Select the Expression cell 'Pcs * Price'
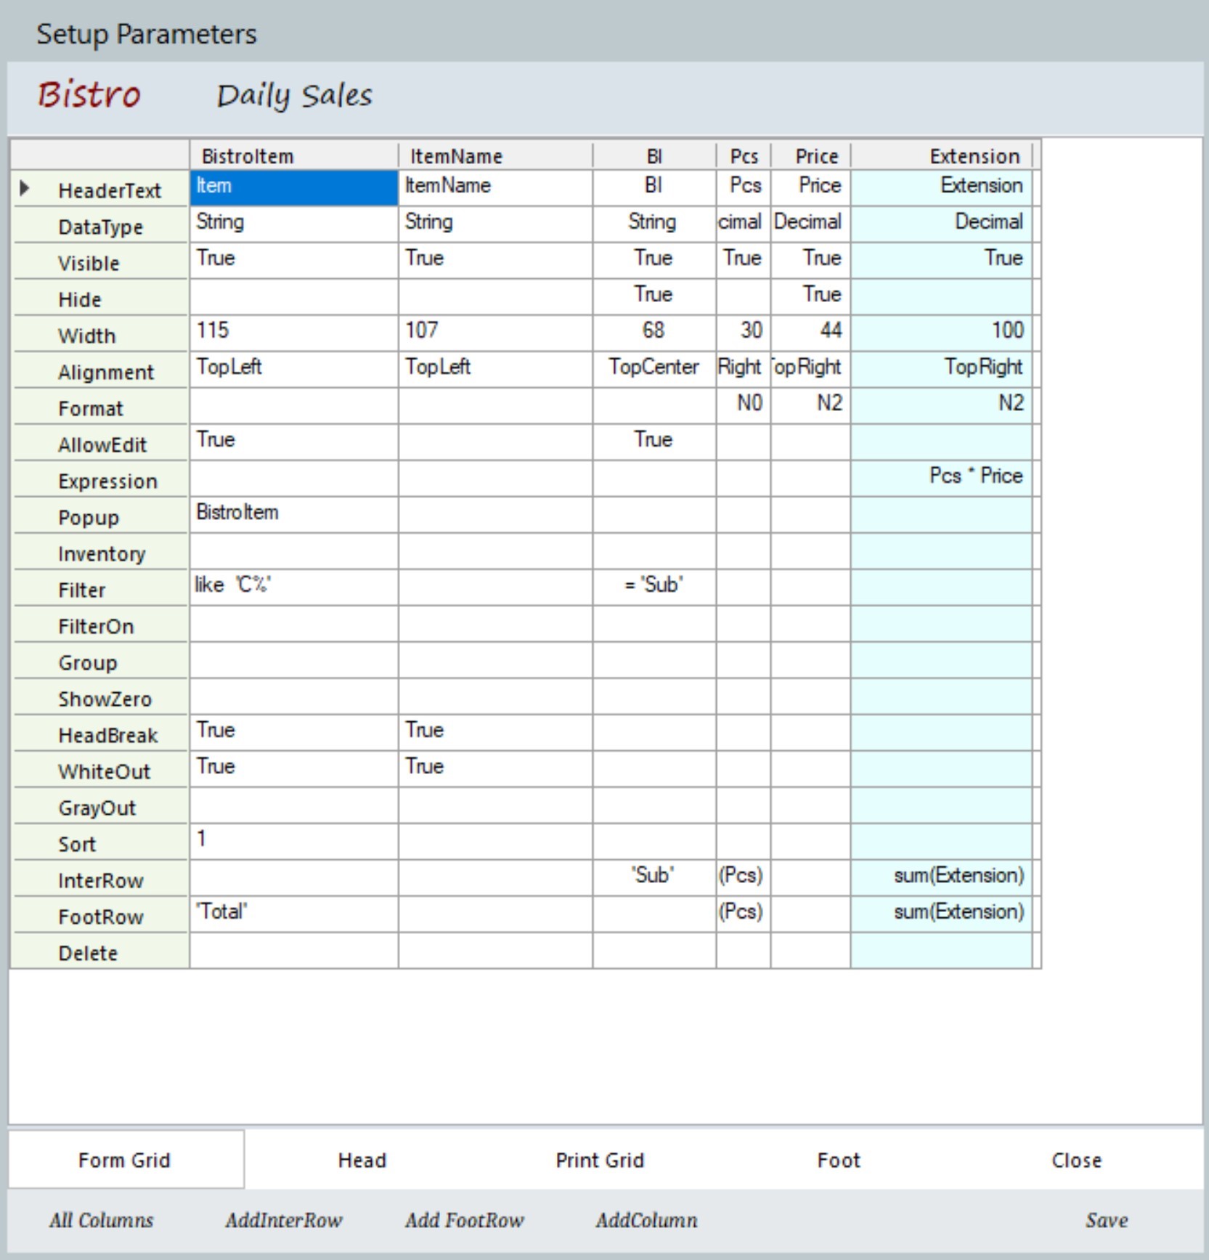The image size is (1209, 1260). pos(941,477)
